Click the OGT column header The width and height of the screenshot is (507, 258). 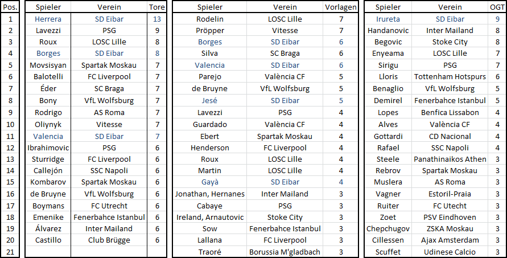click(x=497, y=7)
